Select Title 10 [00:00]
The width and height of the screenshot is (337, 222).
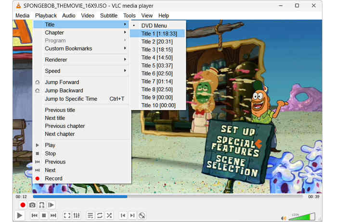tap(158, 105)
